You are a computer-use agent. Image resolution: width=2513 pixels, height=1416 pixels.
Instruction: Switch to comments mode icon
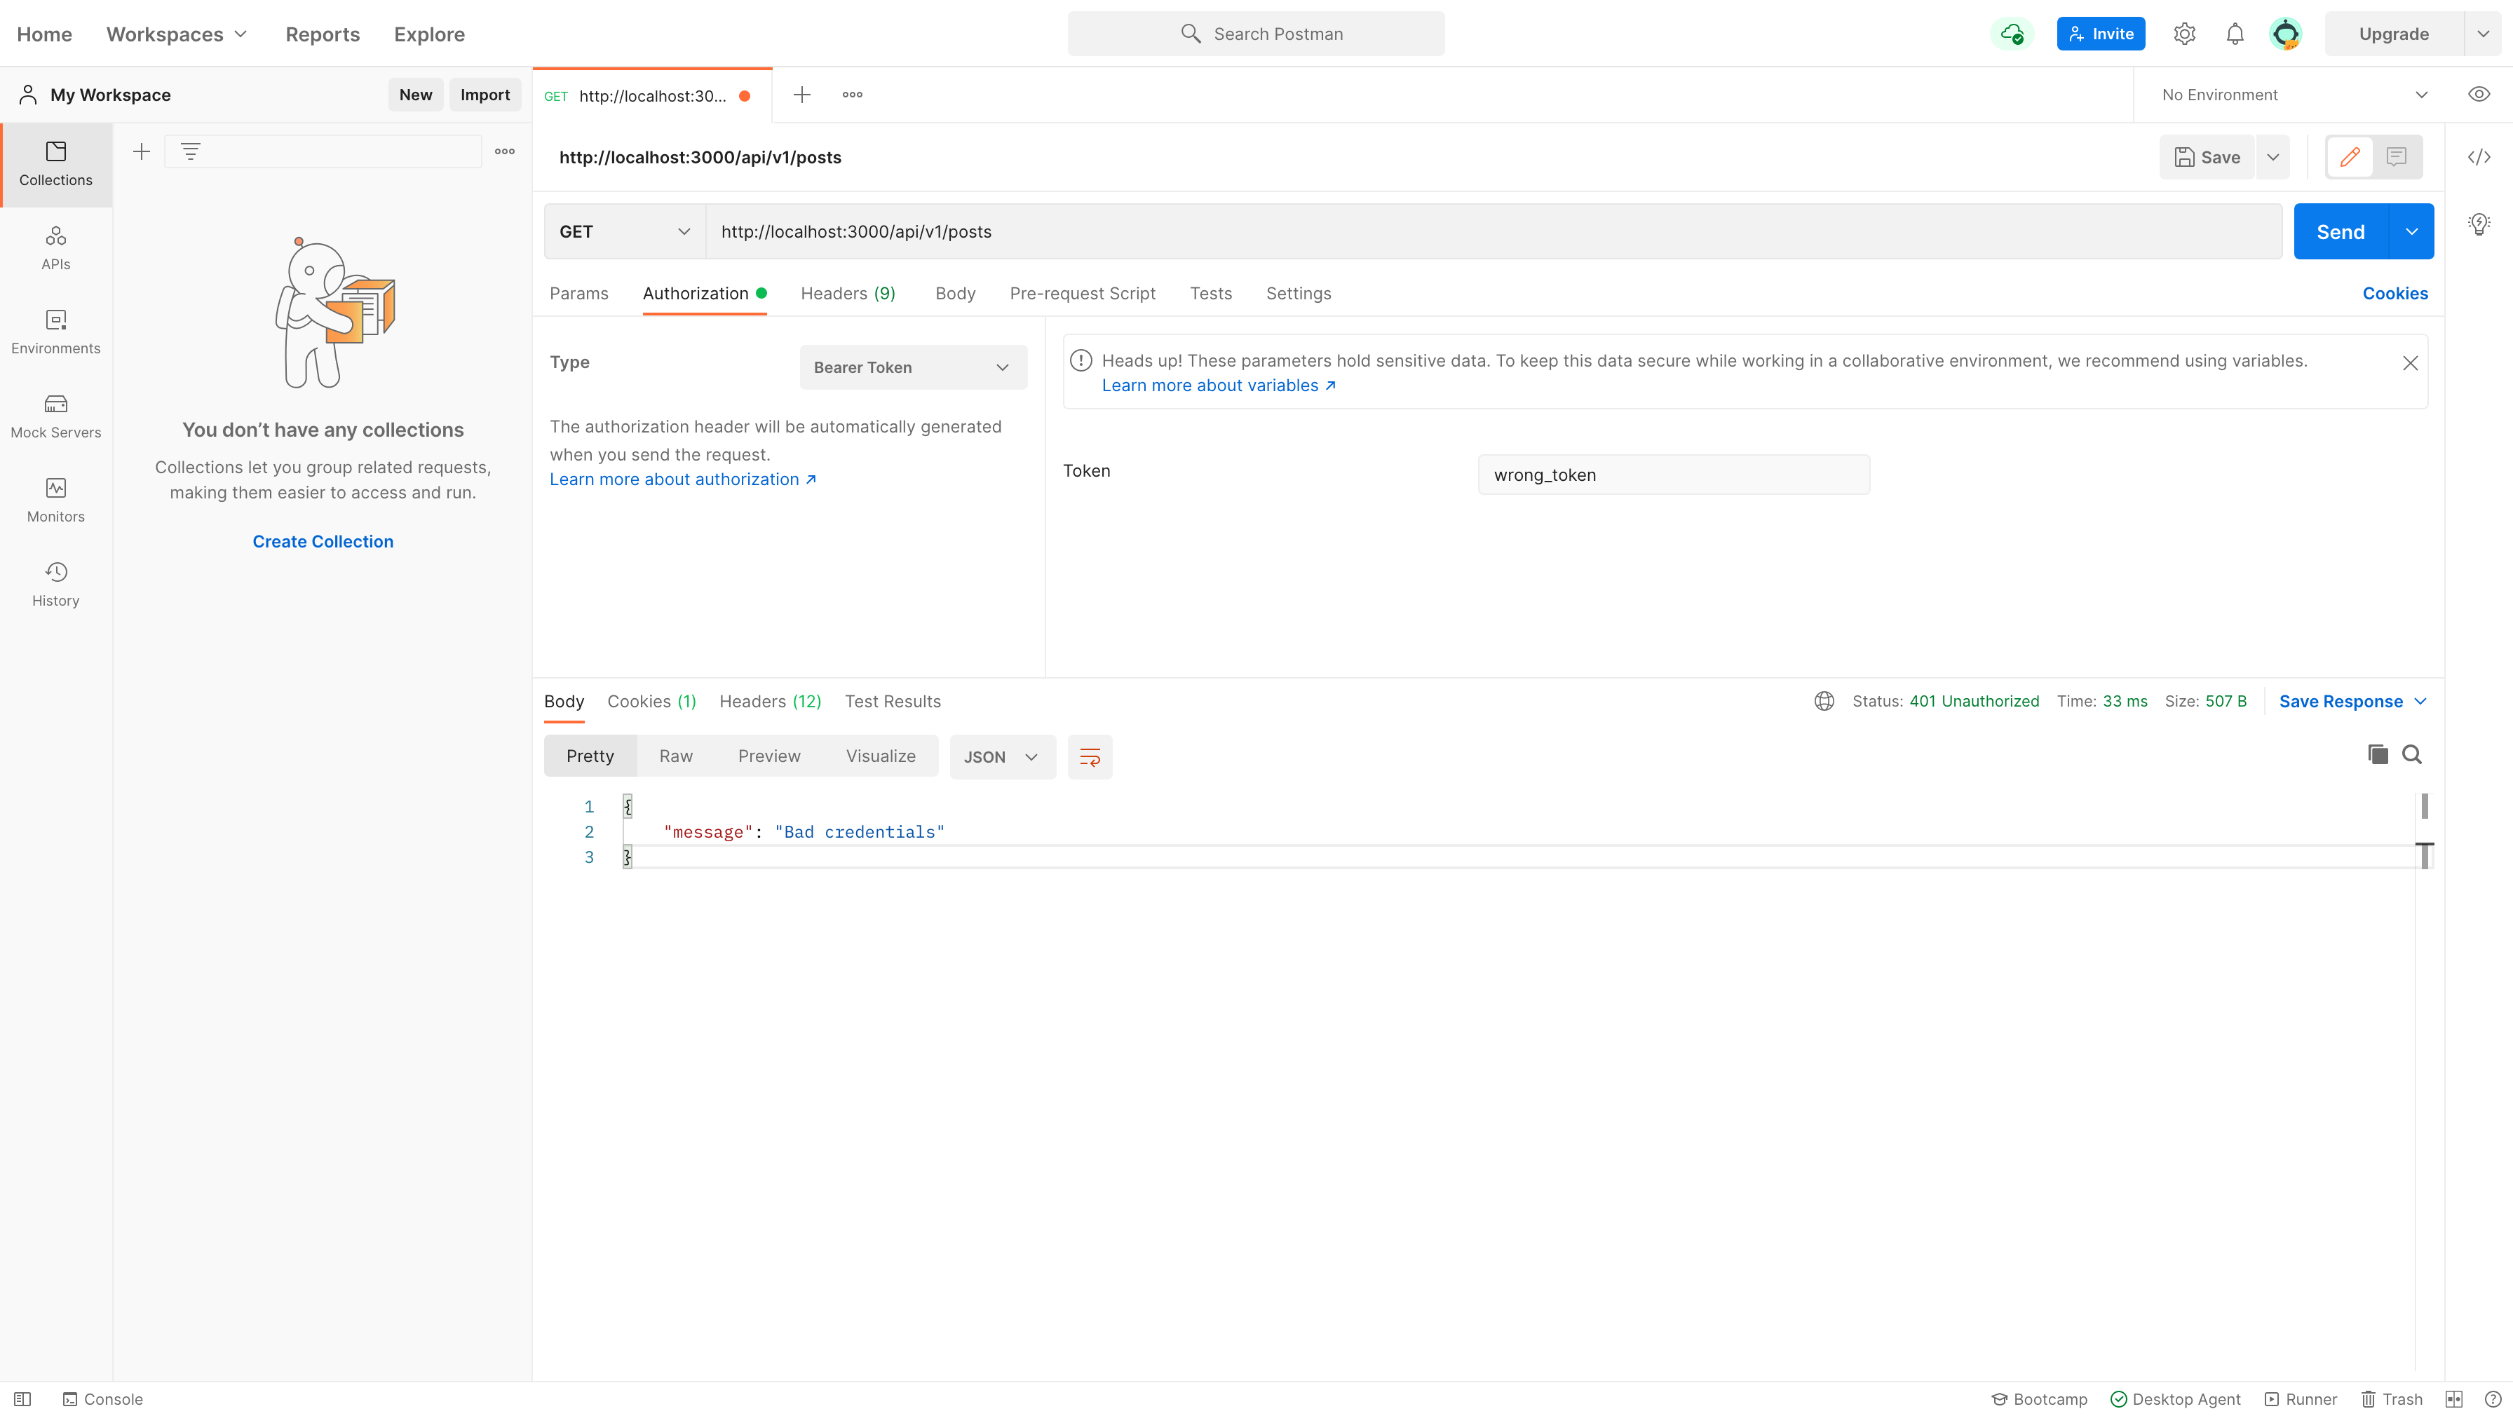tap(2397, 157)
